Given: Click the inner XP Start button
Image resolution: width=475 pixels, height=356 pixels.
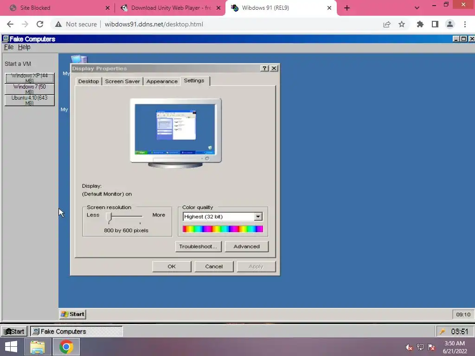Looking at the screenshot, I should click(73, 314).
